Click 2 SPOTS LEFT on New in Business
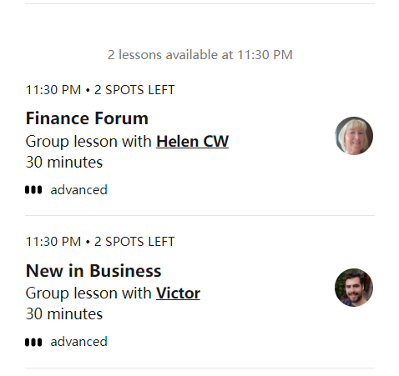399x376 pixels. pyautogui.click(x=134, y=242)
